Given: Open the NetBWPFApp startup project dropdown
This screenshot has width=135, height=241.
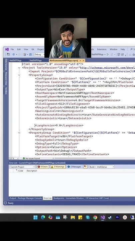Looking at the screenshot, I should 99,55.
